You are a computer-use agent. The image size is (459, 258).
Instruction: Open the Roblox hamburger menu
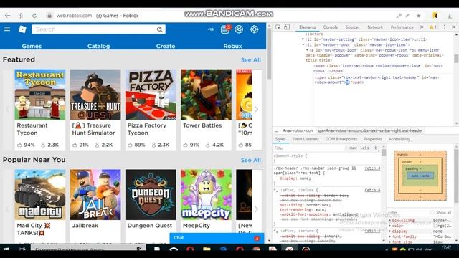7,29
